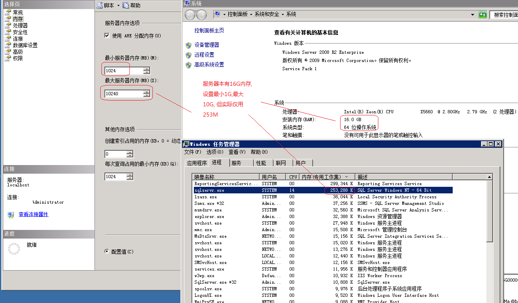
Task: Click the shield icon beside 设备管理器
Action: 189,45
